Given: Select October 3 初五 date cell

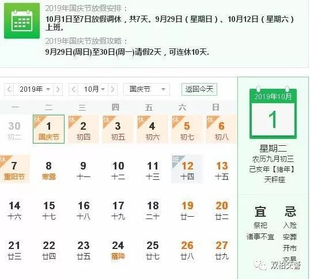Looking at the screenshot, I should [118, 129].
